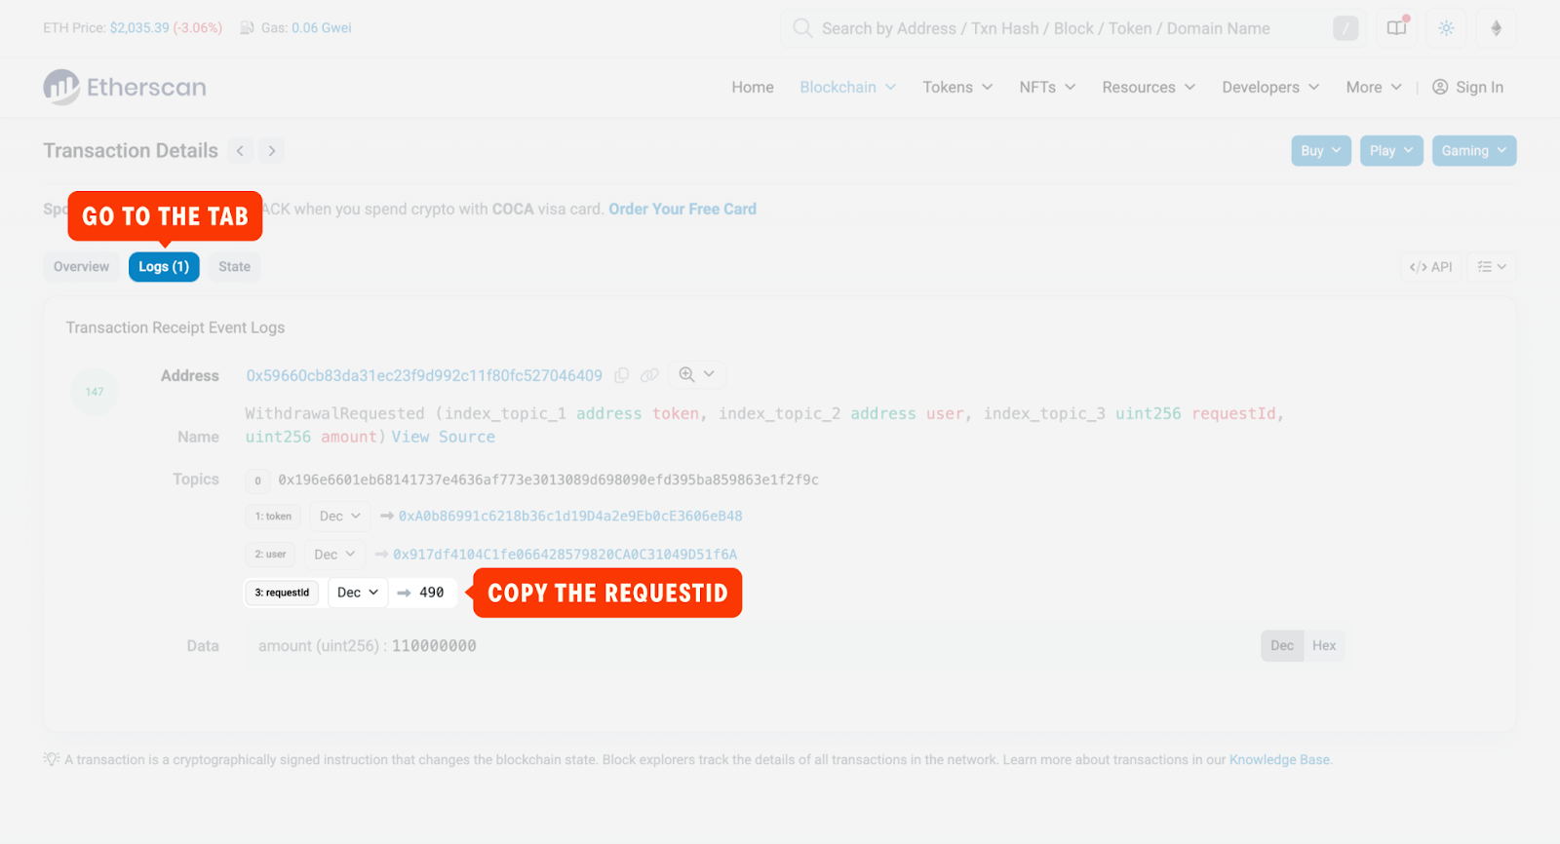Go to next transaction arrow
This screenshot has height=844, width=1560.
pos(272,151)
